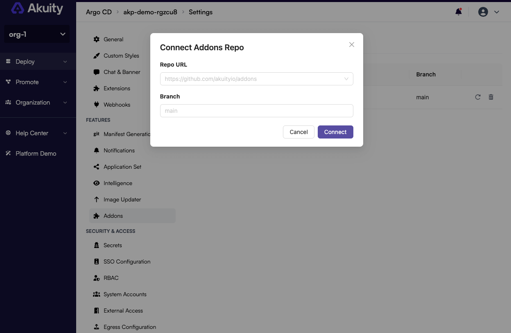Click the Connect button
511x333 pixels.
pyautogui.click(x=335, y=132)
